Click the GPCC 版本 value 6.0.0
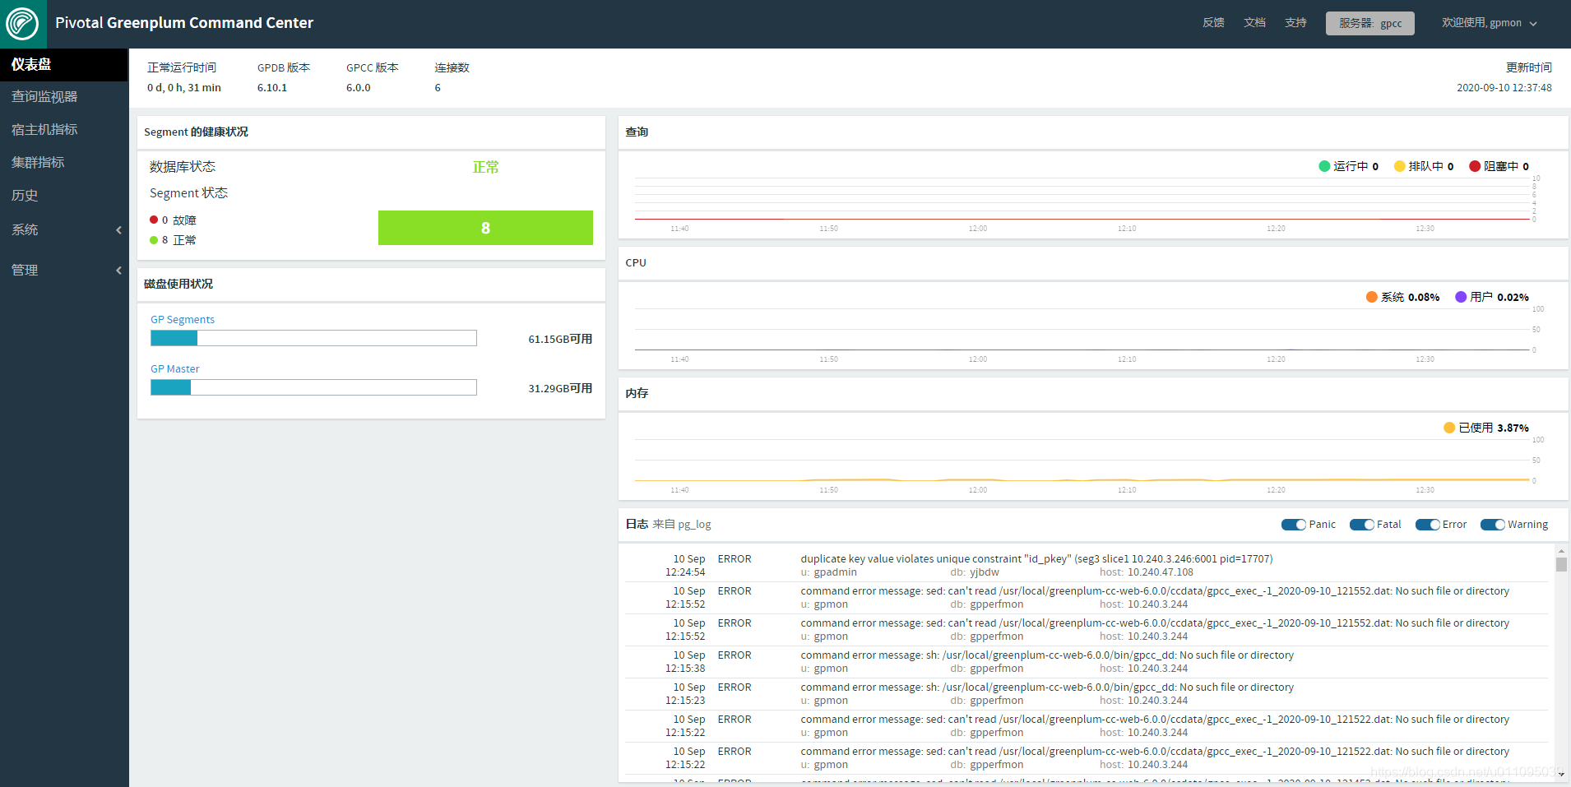 pyautogui.click(x=359, y=88)
